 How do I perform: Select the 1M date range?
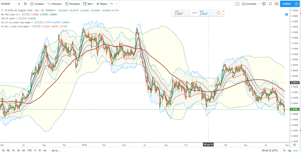13,150
